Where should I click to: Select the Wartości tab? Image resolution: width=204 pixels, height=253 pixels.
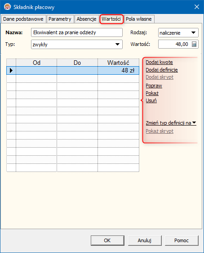(x=111, y=19)
